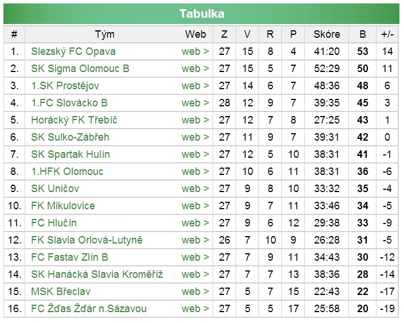The height and width of the screenshot is (323, 404).
Task: Select the FK Slavia Orlová-Lutyně team link
Action: click(x=87, y=240)
